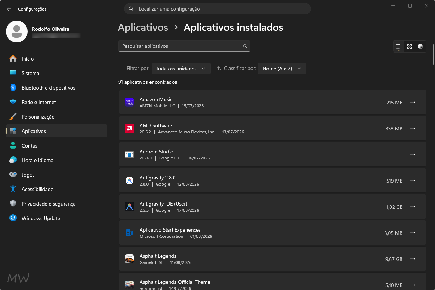Open more options for Antigravity 2.8.0

click(413, 181)
